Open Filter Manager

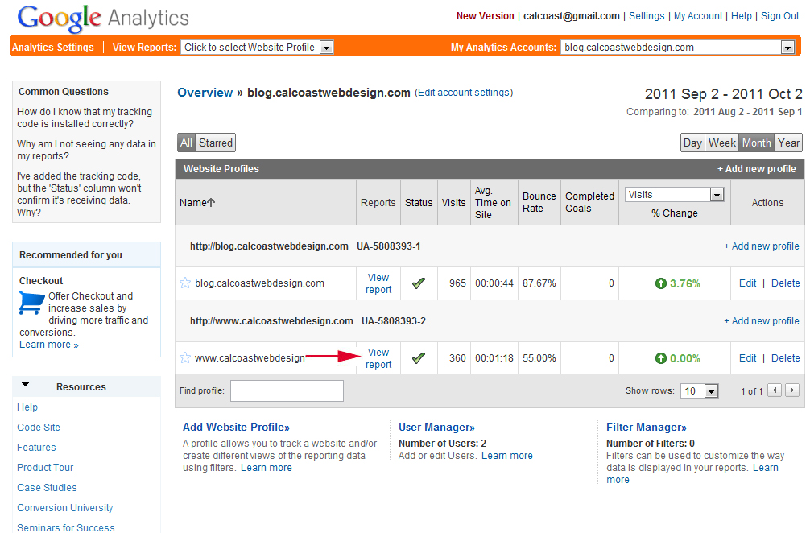[x=647, y=427]
